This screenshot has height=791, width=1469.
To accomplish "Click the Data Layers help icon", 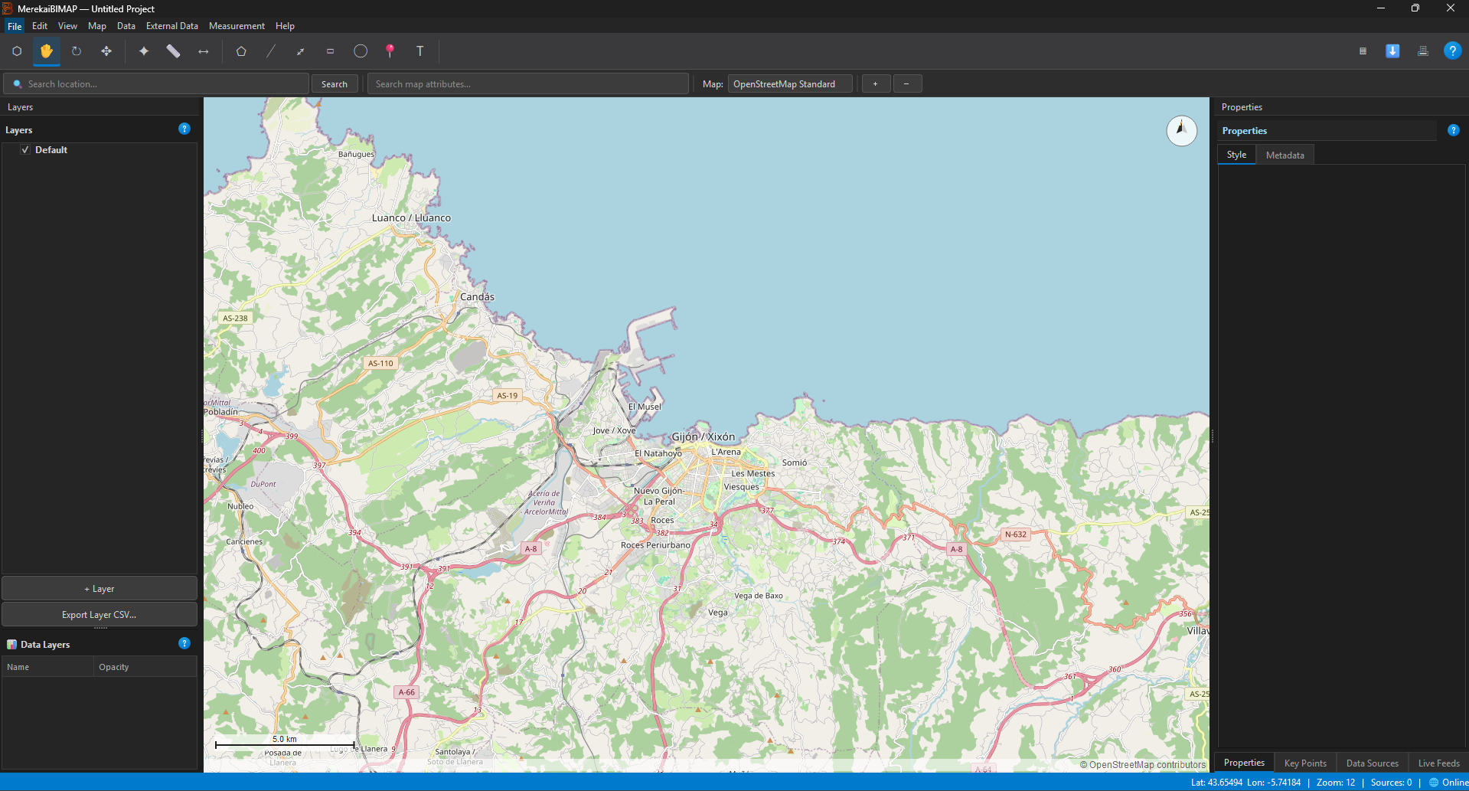I will (x=184, y=643).
